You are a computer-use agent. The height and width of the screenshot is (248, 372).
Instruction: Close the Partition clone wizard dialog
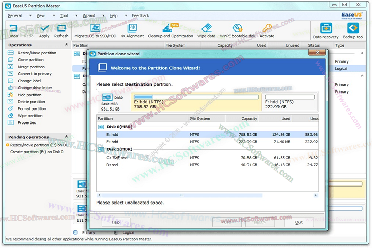pyautogui.click(x=317, y=52)
